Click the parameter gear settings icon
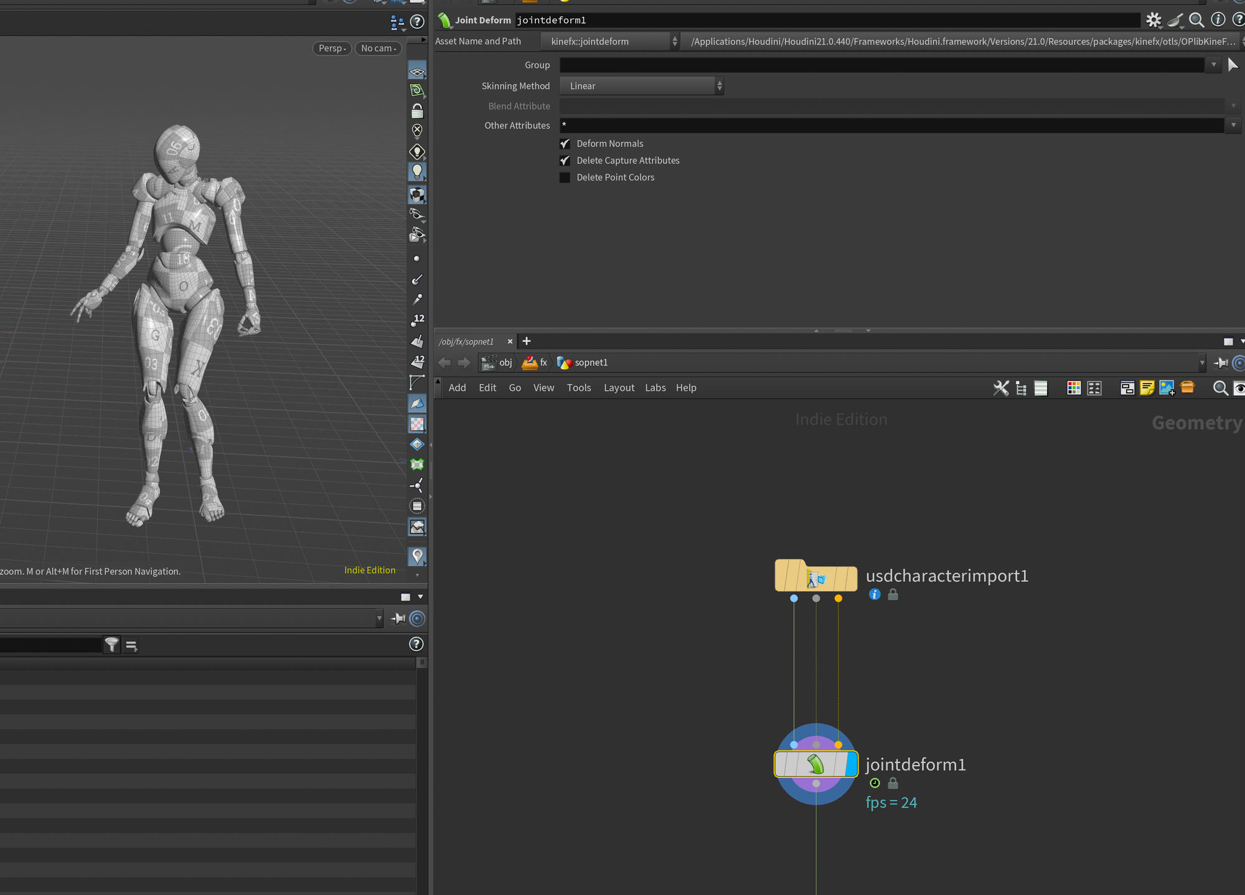Image resolution: width=1245 pixels, height=895 pixels. pyautogui.click(x=1153, y=21)
